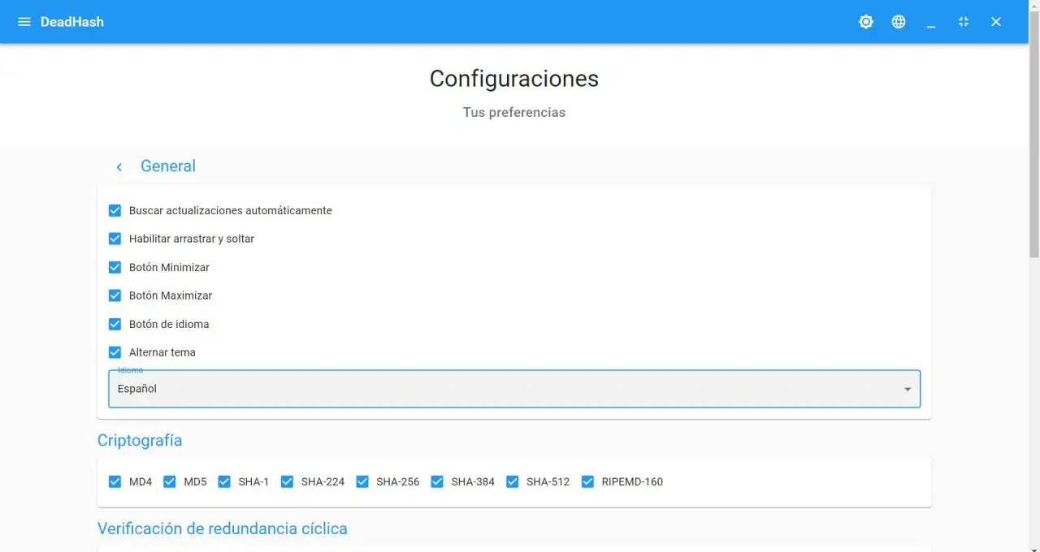Uncheck the SHA-512 algorithm
Screen dimensions: 1040x552
[x=512, y=481]
